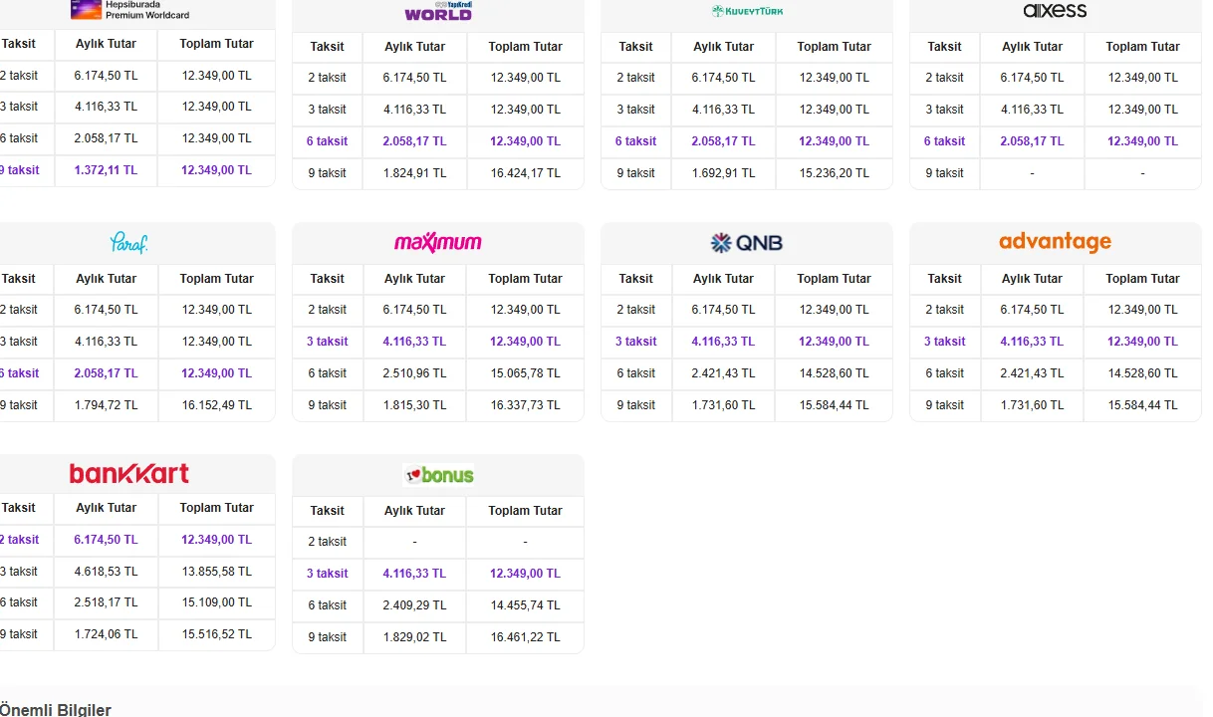Image resolution: width=1213 pixels, height=717 pixels.
Task: Click the Toplam Tutar header in QNB table
Action: 834,279
